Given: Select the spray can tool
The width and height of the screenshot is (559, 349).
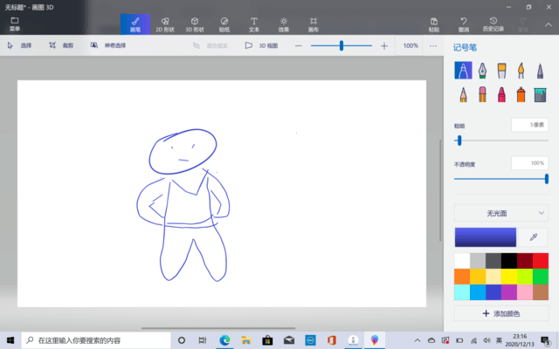Looking at the screenshot, I should pyautogui.click(x=521, y=95).
